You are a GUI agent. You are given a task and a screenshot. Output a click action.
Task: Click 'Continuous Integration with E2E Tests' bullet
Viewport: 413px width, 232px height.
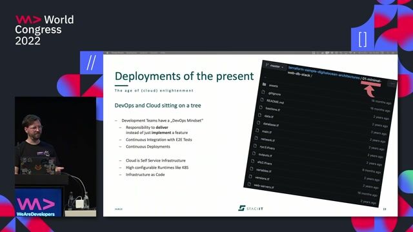point(159,140)
